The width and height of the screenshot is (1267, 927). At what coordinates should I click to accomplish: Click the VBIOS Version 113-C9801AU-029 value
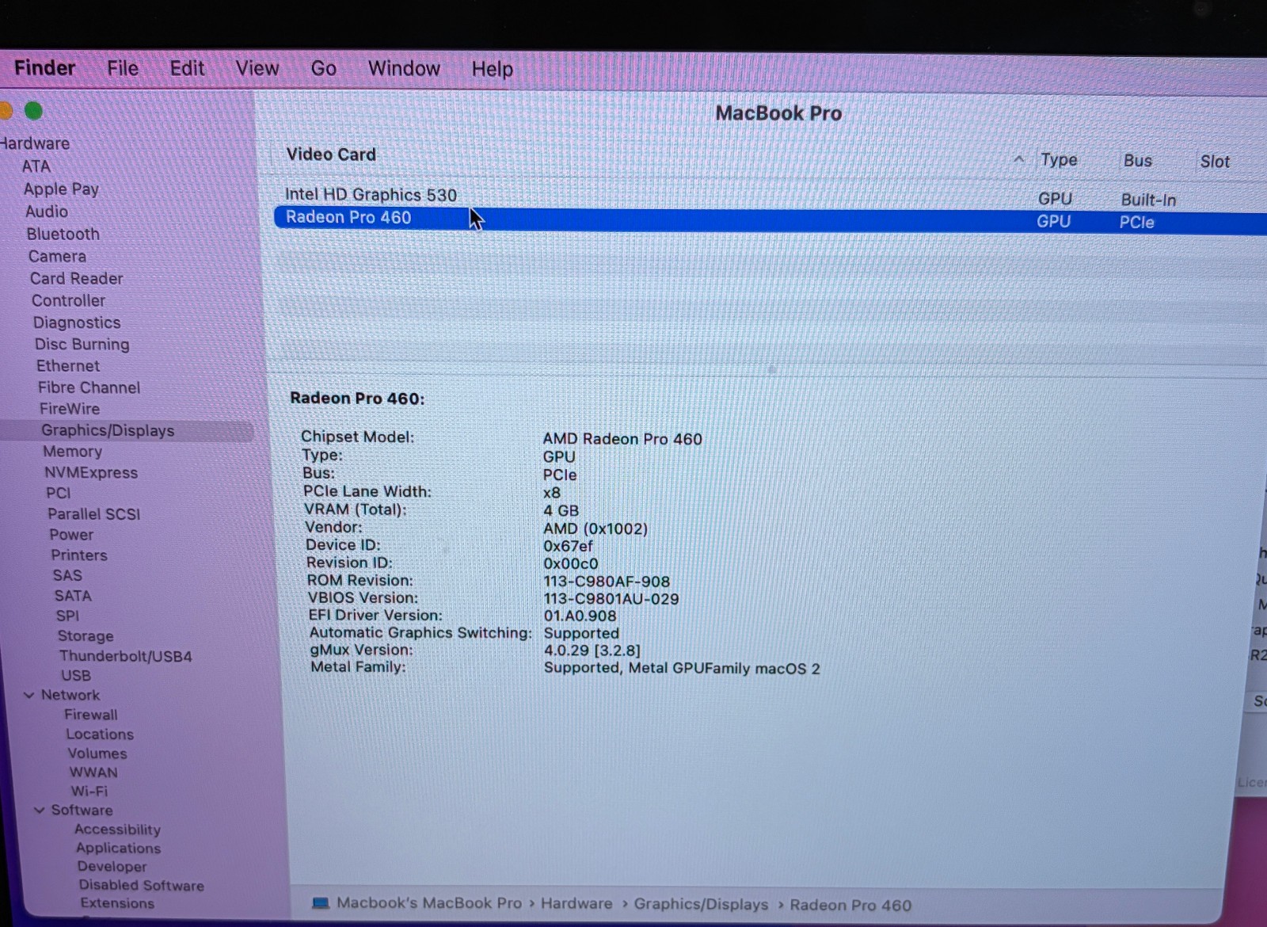point(611,599)
